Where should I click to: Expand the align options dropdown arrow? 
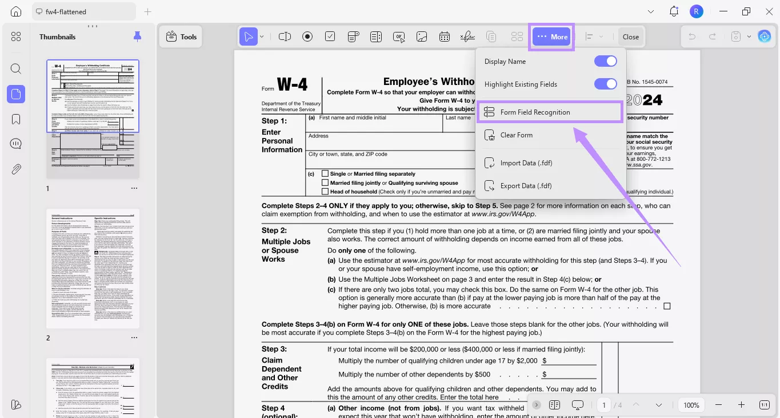pos(601,36)
